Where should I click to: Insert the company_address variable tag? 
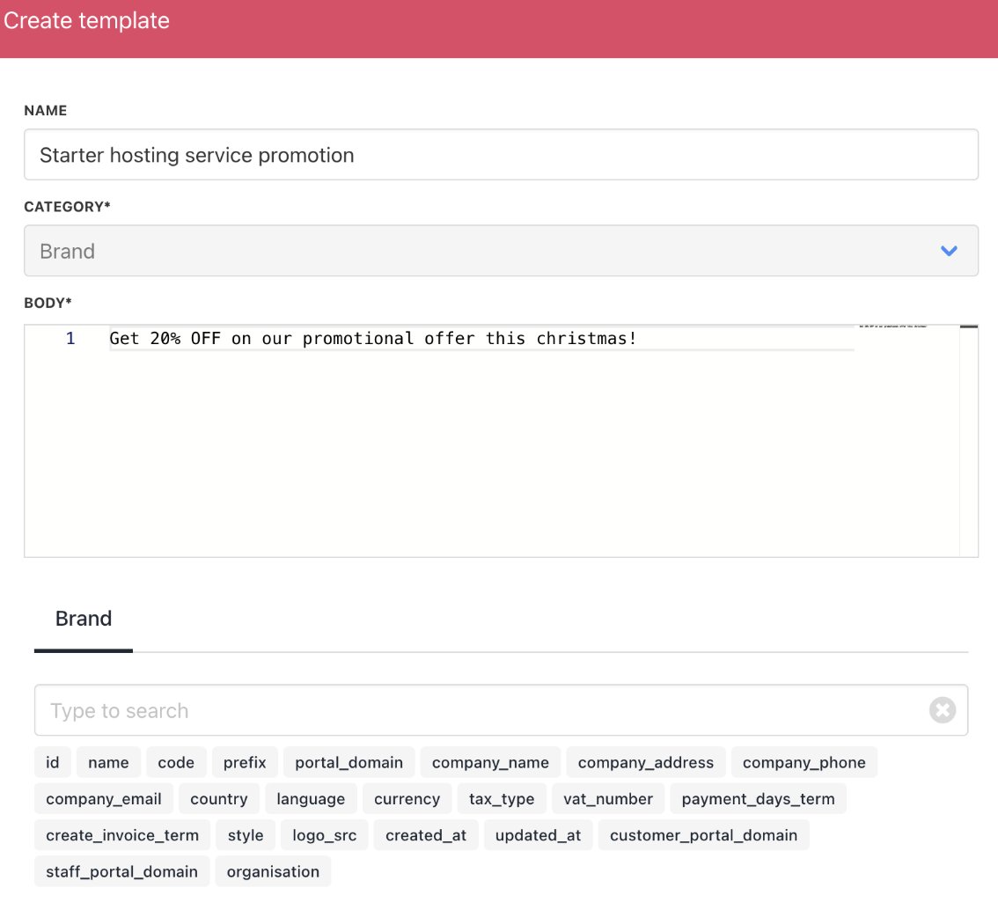click(x=645, y=762)
